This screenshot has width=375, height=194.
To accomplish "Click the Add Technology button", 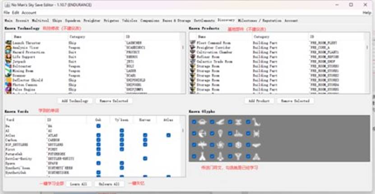I will [x=75, y=101].
